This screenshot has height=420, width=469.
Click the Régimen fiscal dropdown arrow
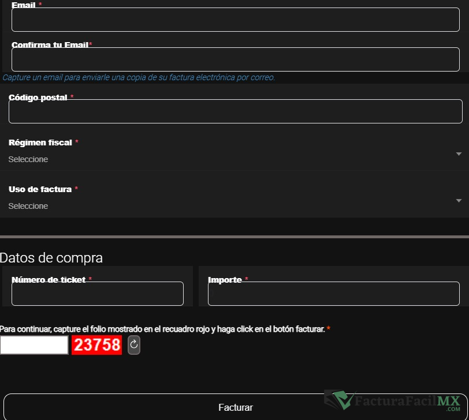pos(459,154)
